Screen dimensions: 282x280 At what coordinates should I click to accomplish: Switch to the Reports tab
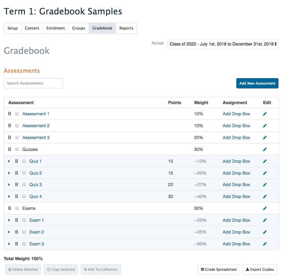[126, 28]
